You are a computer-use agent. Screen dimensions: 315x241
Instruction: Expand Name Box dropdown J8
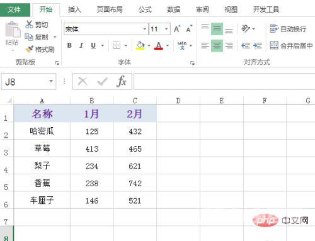pyautogui.click(x=51, y=81)
